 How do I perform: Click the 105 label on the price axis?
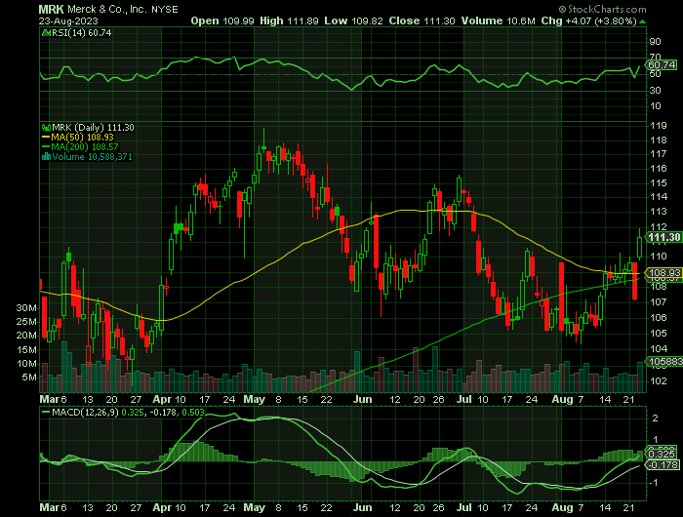click(658, 334)
